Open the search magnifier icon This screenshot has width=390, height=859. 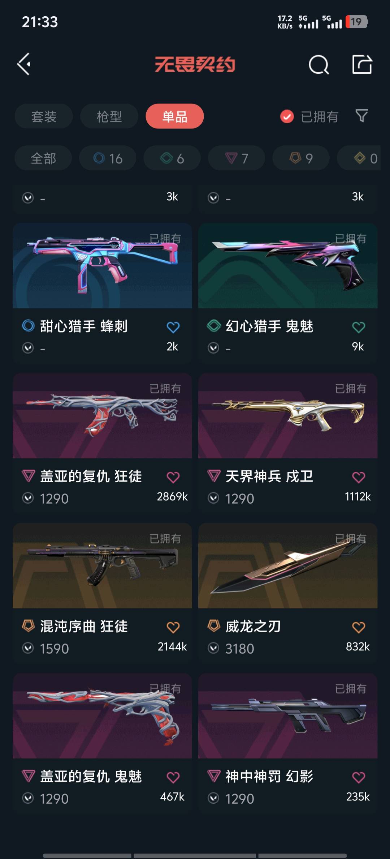(319, 65)
